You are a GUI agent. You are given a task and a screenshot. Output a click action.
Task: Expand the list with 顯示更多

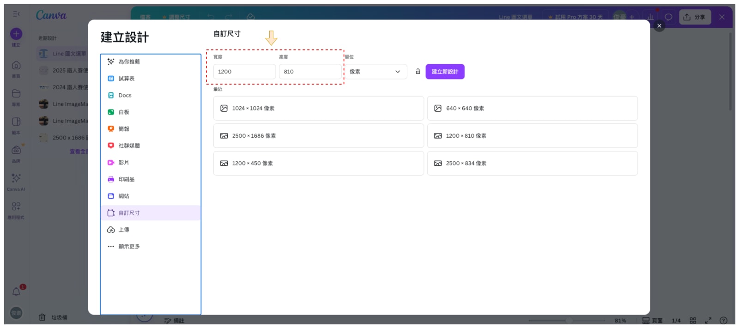pos(151,247)
